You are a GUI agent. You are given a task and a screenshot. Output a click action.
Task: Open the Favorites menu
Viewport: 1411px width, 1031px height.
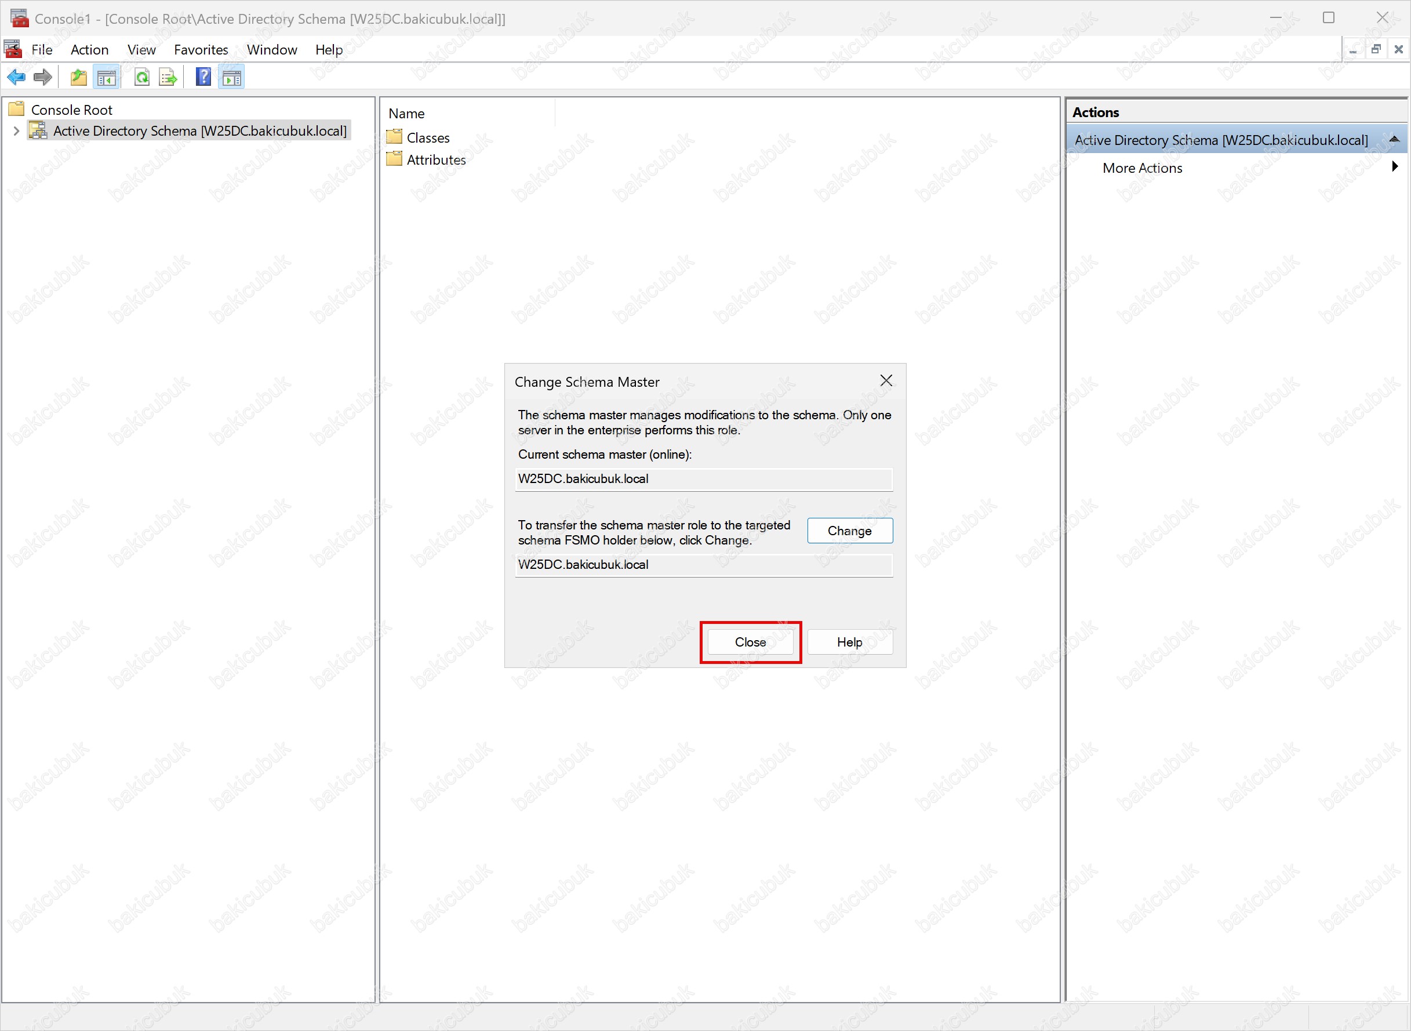coord(201,49)
